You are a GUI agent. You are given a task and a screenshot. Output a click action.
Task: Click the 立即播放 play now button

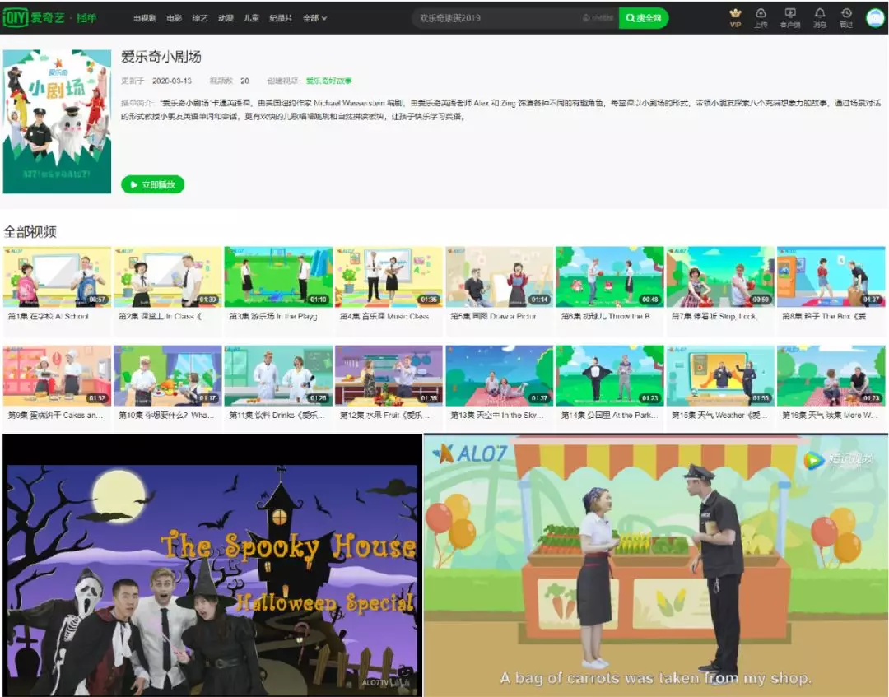153,184
